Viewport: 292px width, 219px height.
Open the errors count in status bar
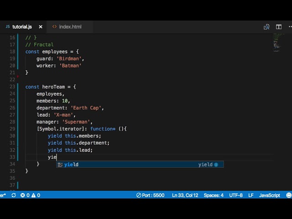(25, 195)
